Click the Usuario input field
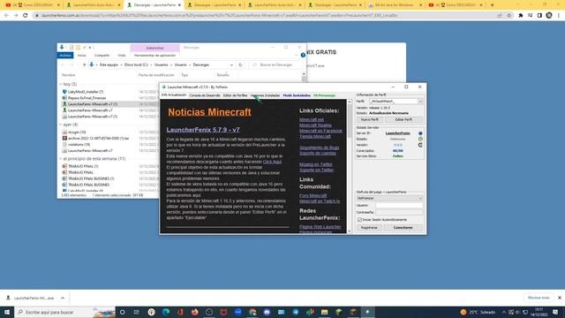The height and width of the screenshot is (318, 565). (x=399, y=206)
